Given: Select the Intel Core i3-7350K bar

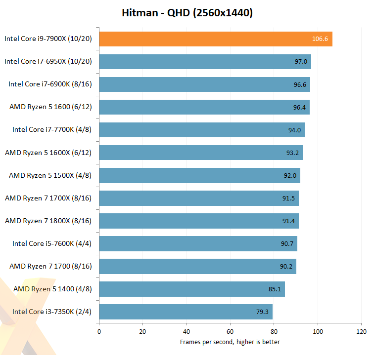Looking at the screenshot, I should click(x=186, y=312).
